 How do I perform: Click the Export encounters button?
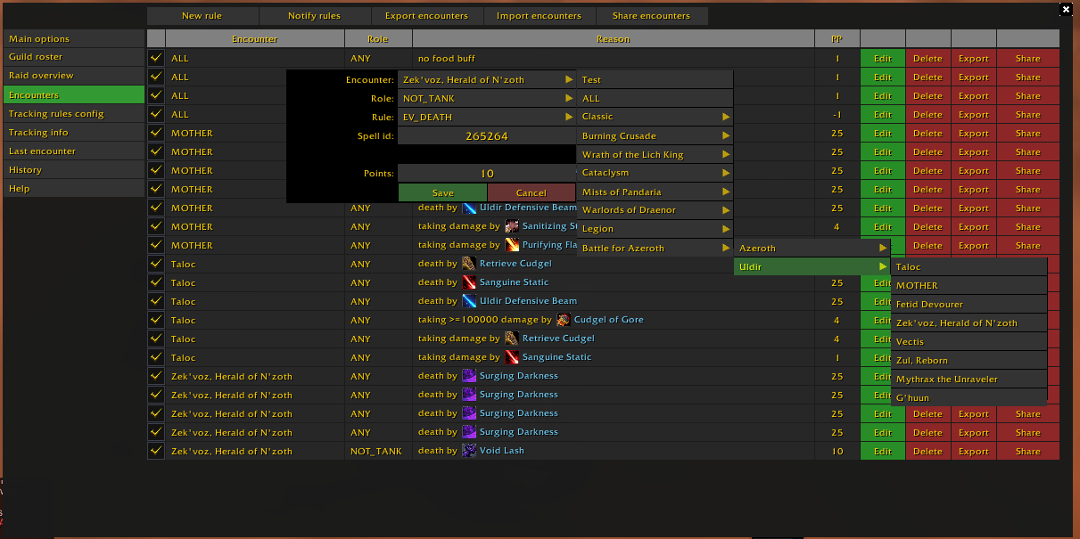[426, 16]
